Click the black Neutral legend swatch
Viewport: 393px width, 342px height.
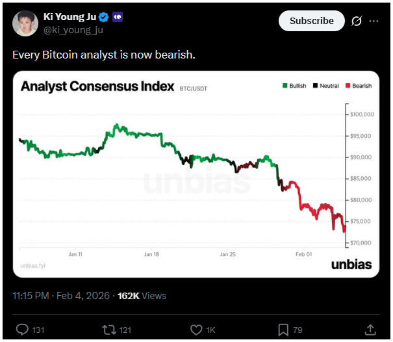[315, 86]
